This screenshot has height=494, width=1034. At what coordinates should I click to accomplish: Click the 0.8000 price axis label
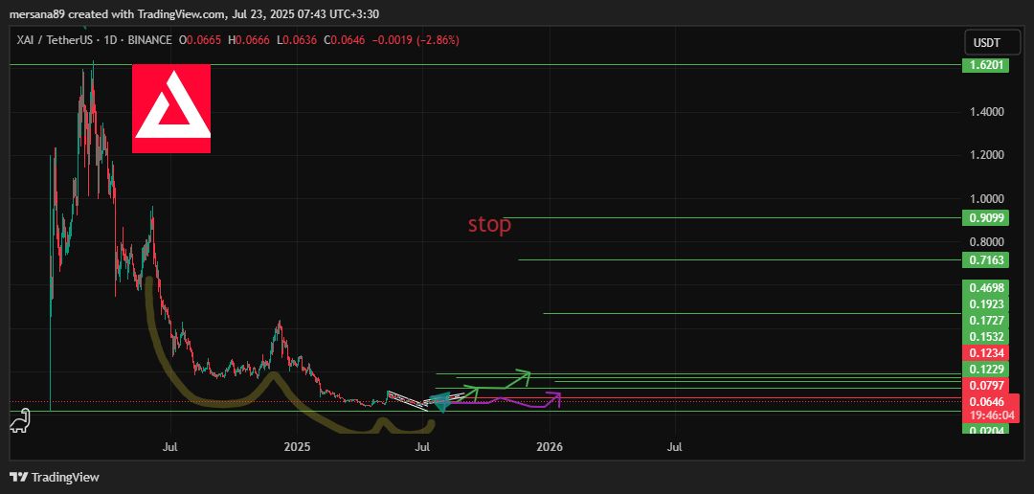(x=986, y=242)
